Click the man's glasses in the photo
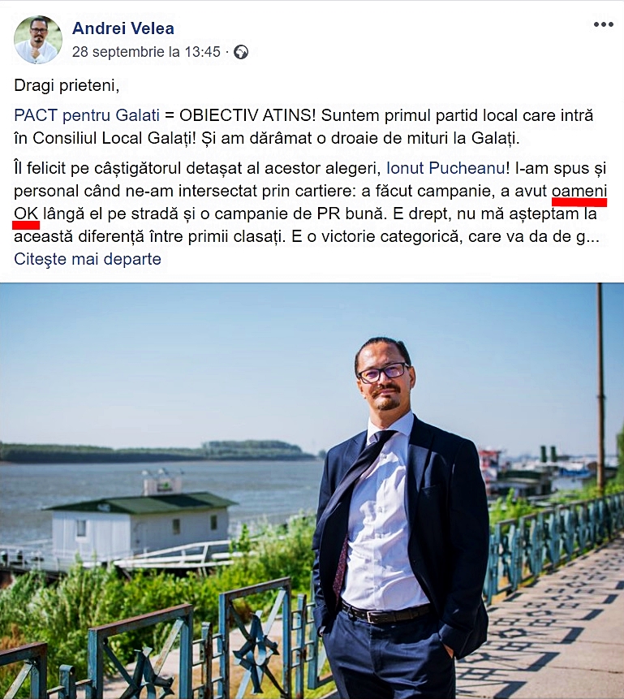Image resolution: width=624 pixels, height=699 pixels. coord(383,373)
